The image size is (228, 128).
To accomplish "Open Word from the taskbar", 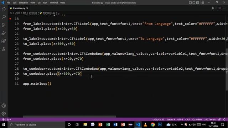I will [x=115, y=124].
